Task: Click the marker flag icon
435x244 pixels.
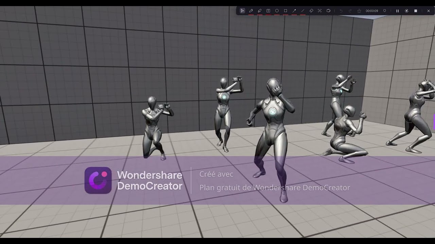Action: tap(385, 11)
